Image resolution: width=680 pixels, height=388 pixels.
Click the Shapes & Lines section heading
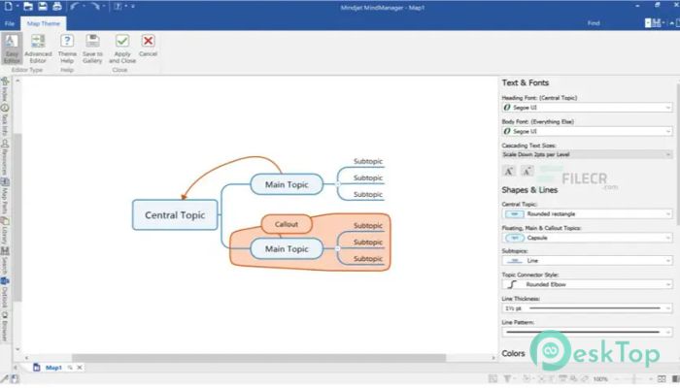529,190
